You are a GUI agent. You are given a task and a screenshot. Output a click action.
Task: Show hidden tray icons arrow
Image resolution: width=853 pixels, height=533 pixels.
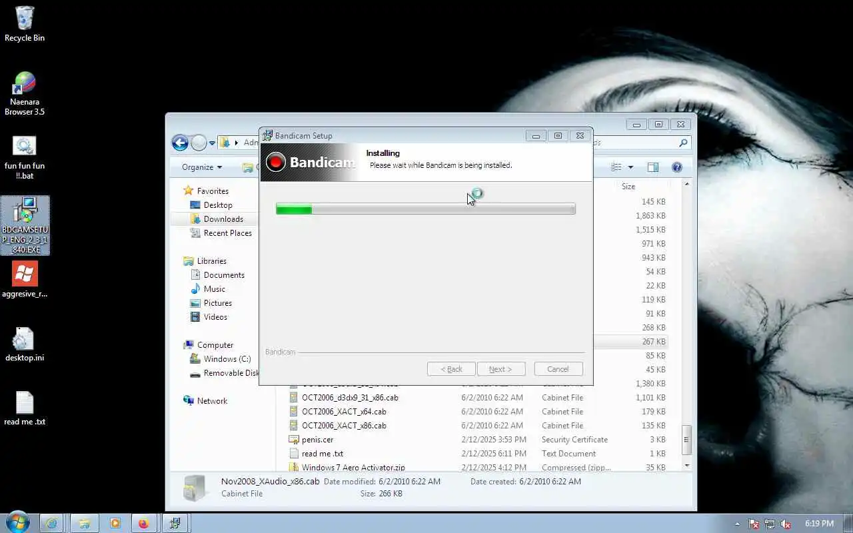[737, 524]
